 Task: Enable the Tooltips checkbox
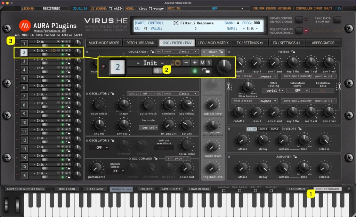point(271,190)
